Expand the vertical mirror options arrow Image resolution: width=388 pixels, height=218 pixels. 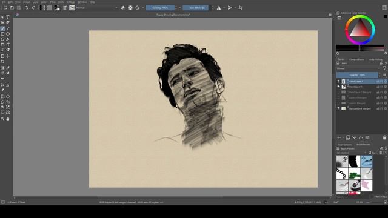[x=235, y=8]
